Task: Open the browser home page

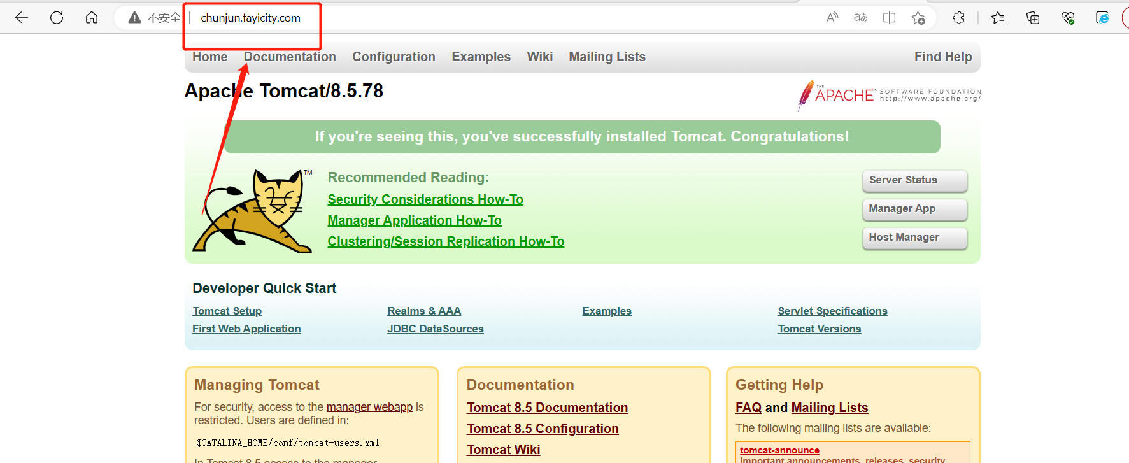Action: [x=92, y=18]
